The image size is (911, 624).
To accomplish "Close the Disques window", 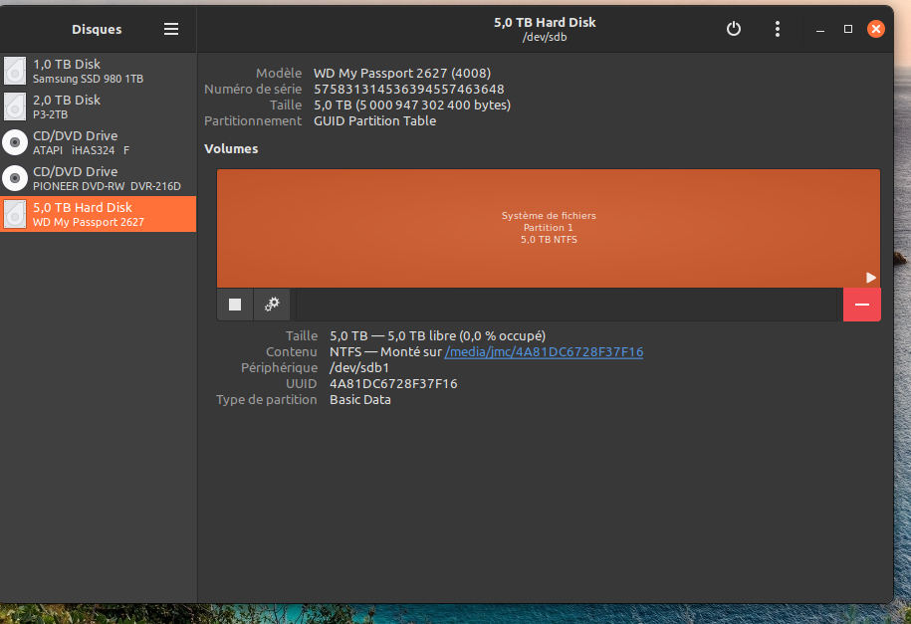I will coord(876,29).
